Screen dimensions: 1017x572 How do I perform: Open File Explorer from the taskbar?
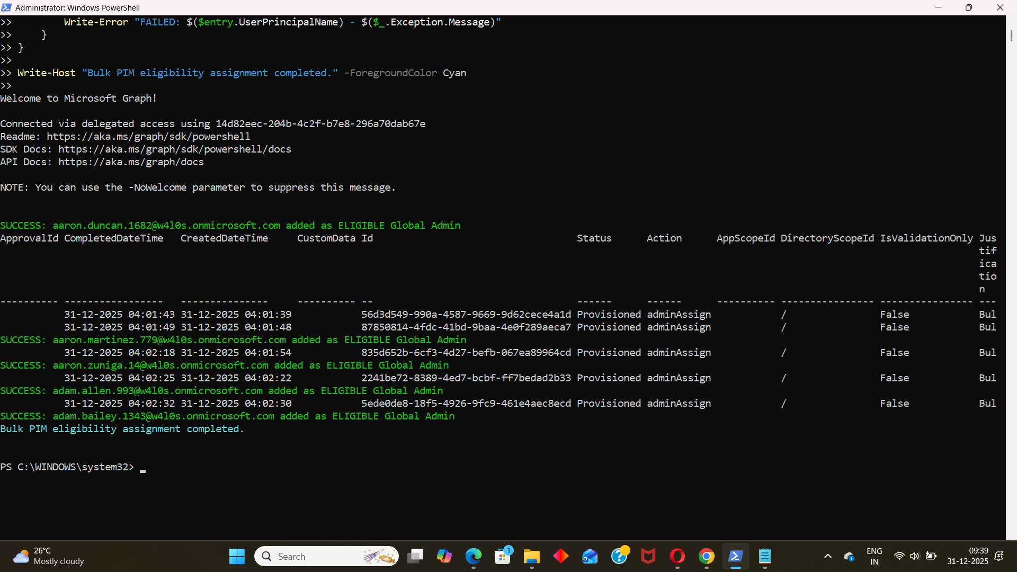[531, 556]
